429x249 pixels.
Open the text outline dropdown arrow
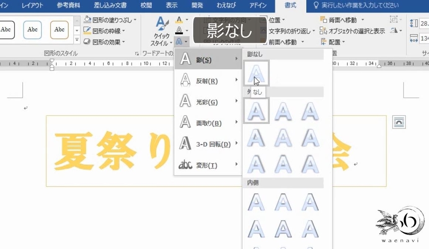click(x=187, y=30)
